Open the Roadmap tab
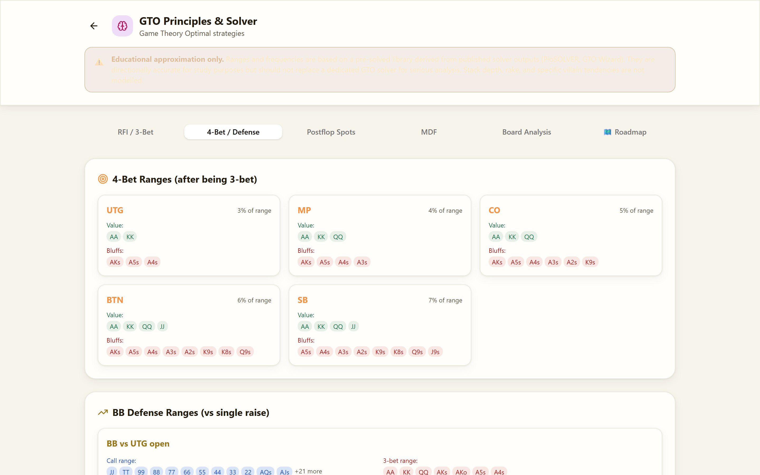The height and width of the screenshot is (475, 760). pos(625,132)
